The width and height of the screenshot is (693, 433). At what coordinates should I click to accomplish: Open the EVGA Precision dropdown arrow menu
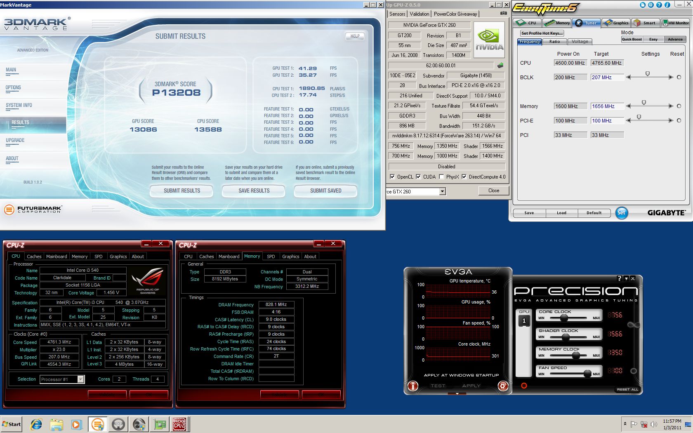[626, 278]
